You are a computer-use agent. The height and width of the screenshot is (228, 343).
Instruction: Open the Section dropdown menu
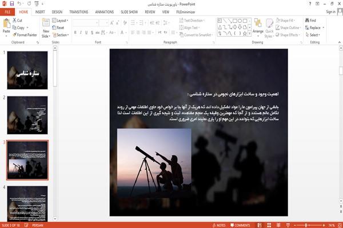click(x=61, y=35)
